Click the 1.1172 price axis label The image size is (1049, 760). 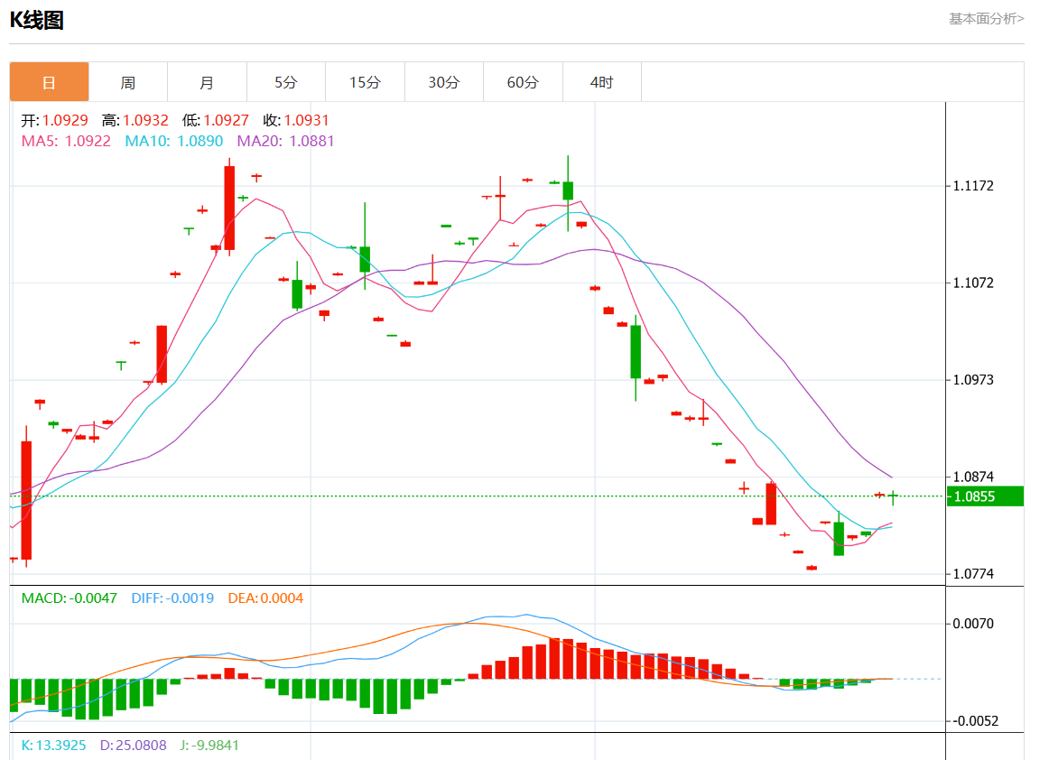975,186
